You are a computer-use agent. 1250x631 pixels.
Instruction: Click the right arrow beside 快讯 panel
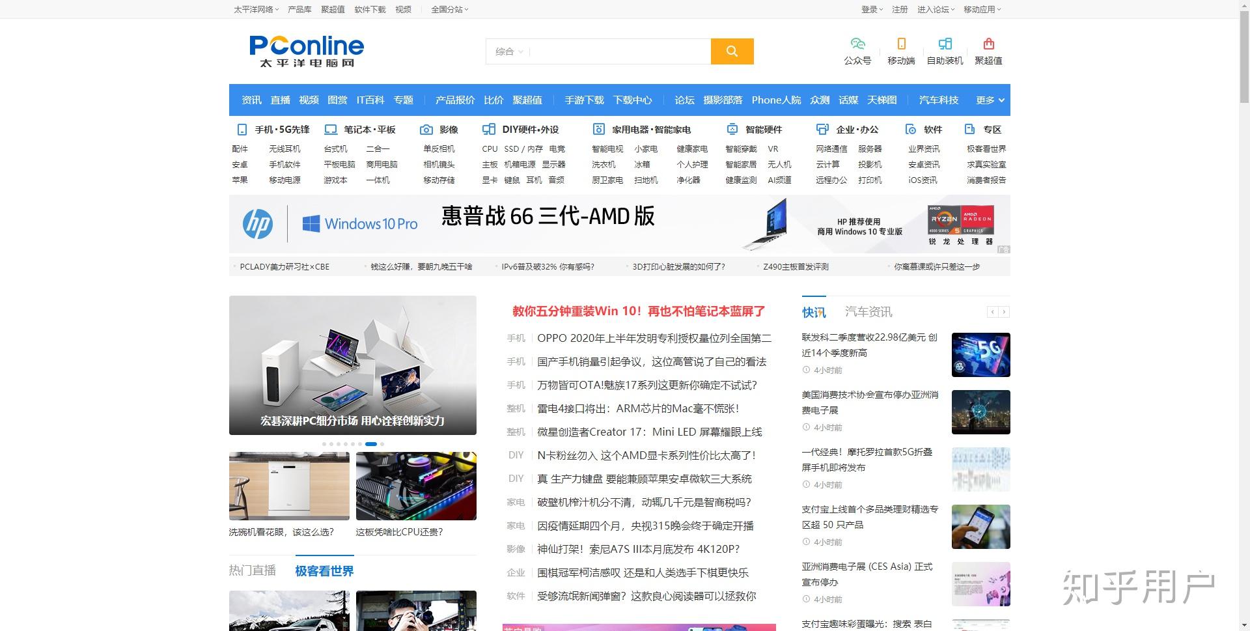pos(1005,313)
